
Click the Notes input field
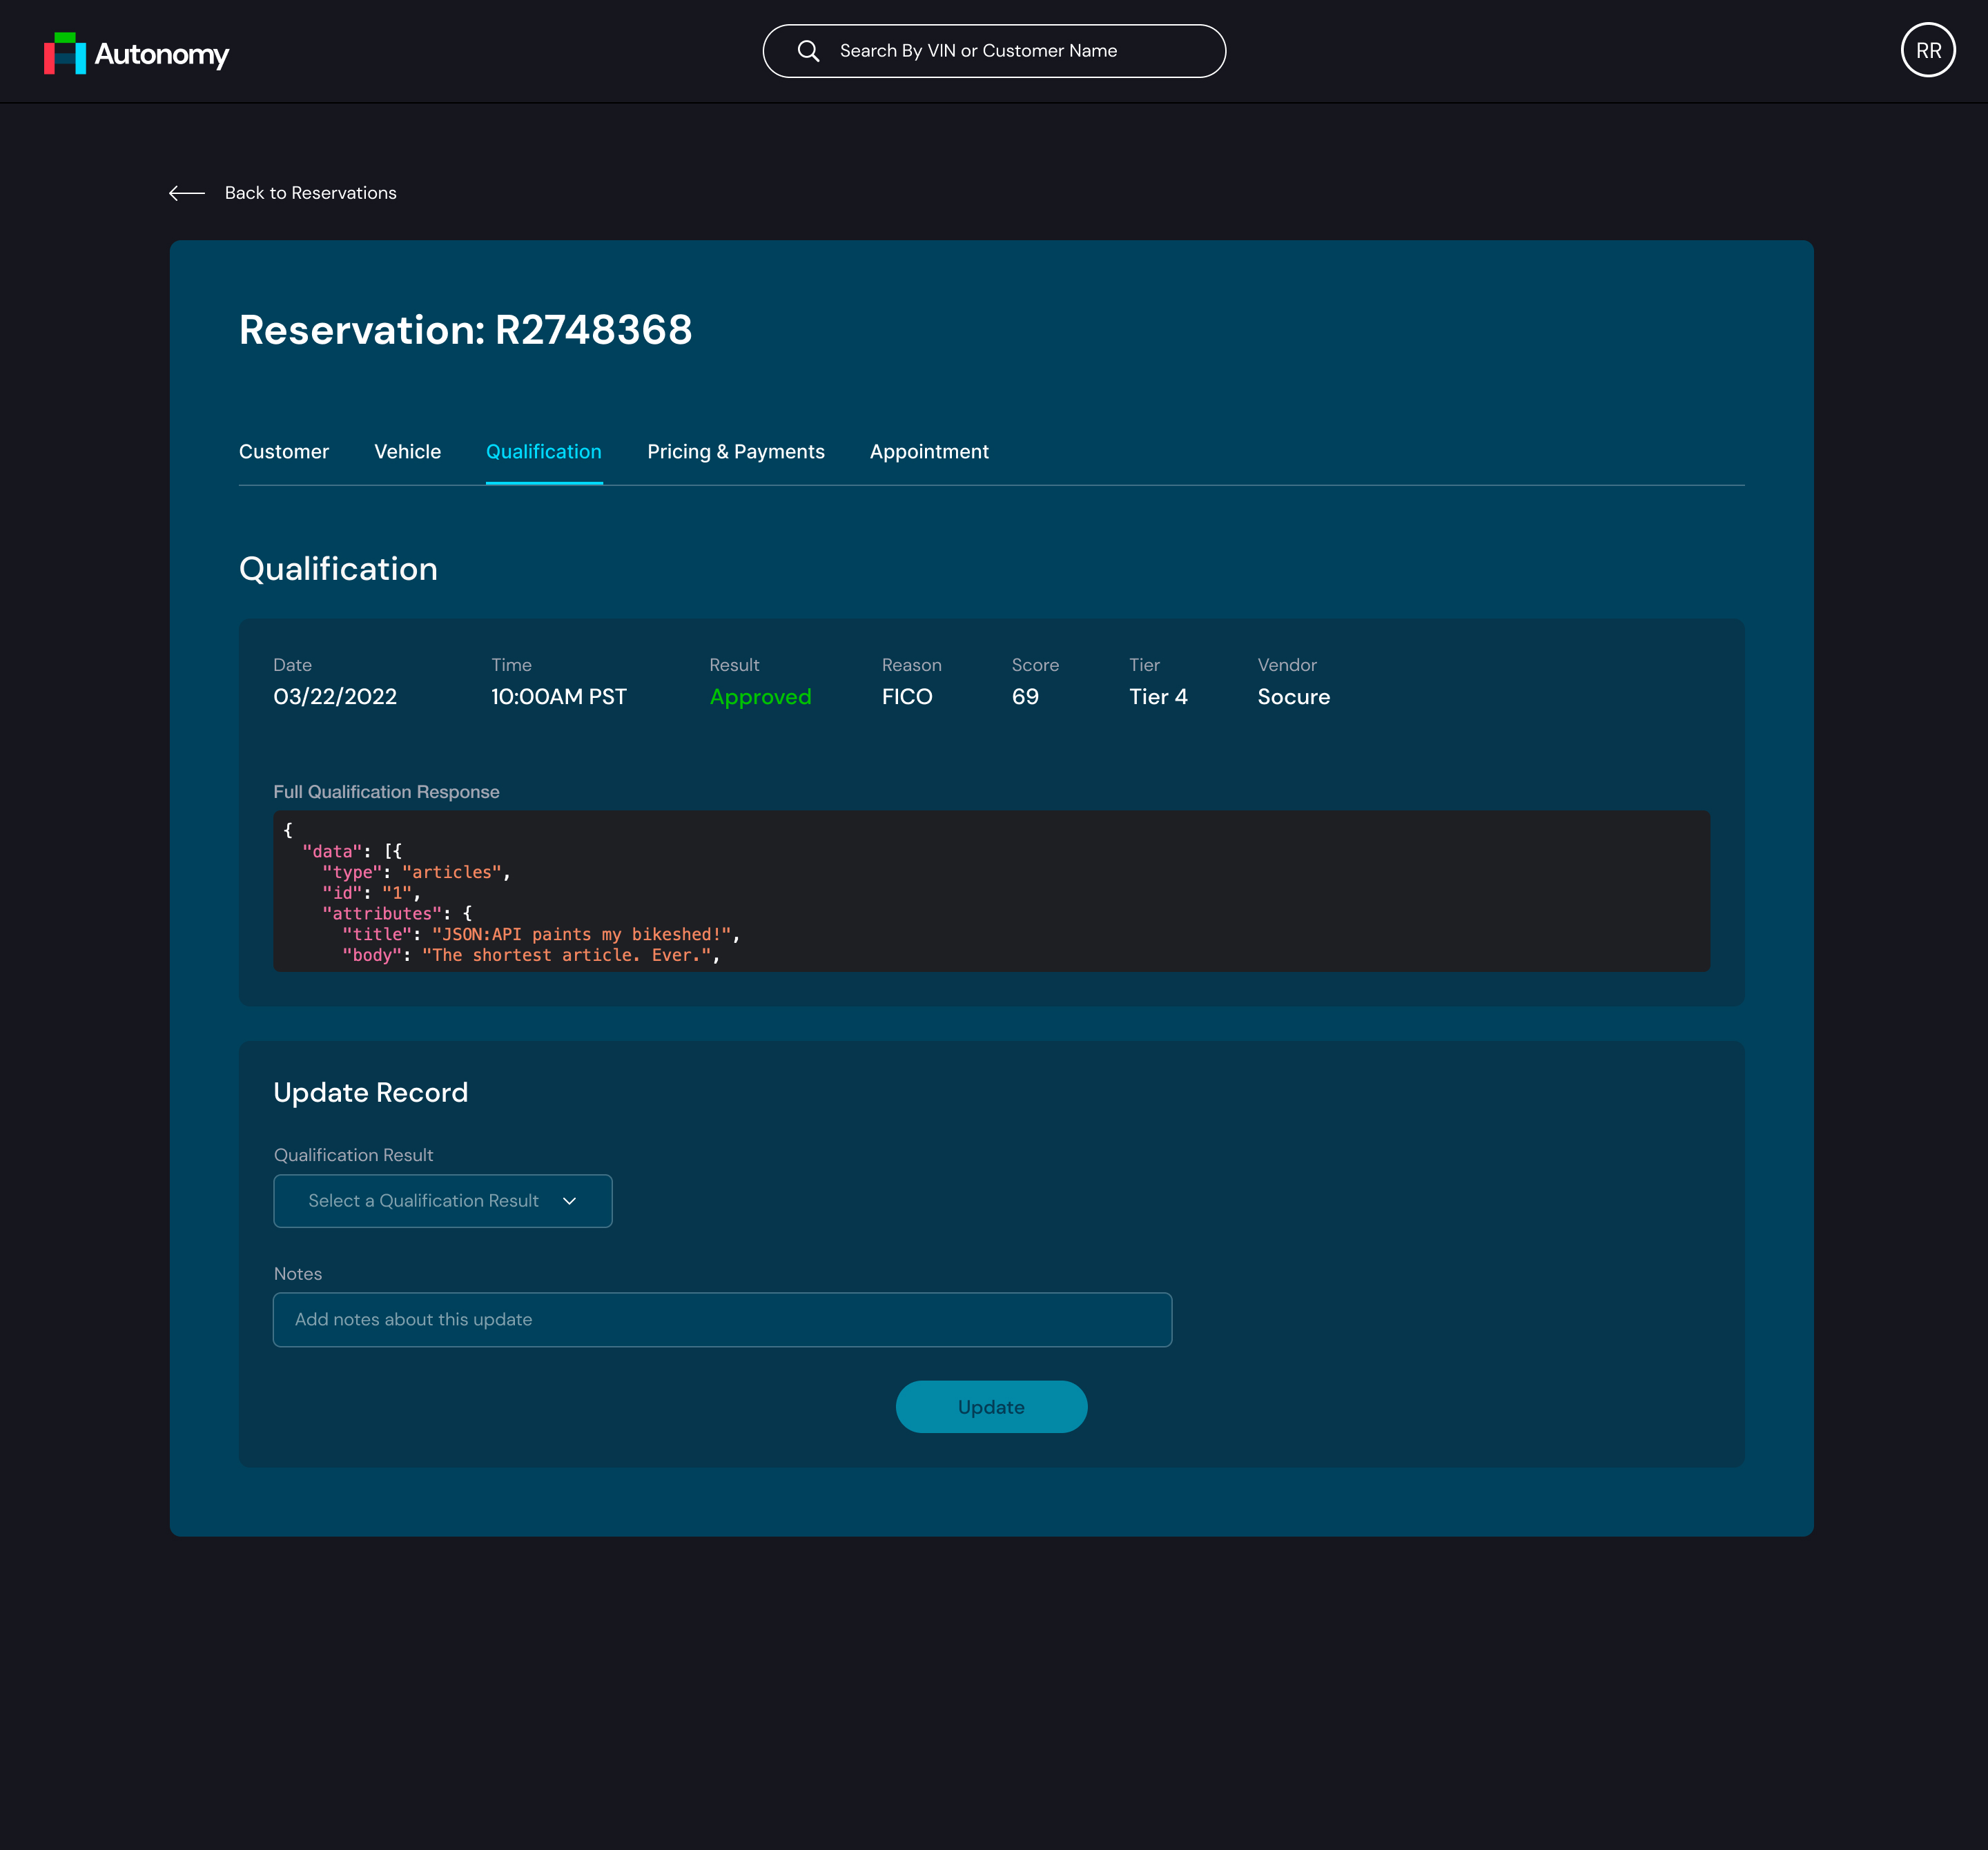pyautogui.click(x=721, y=1319)
